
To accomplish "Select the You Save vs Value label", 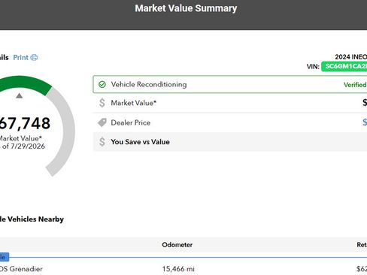I will [x=140, y=142].
